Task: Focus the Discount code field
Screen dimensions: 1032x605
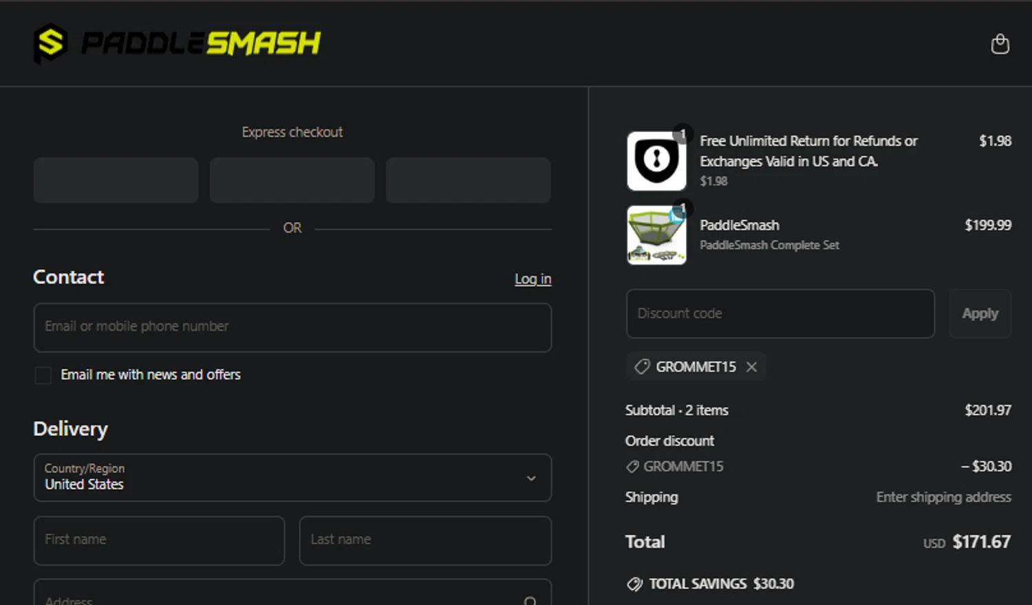Action: pos(780,313)
